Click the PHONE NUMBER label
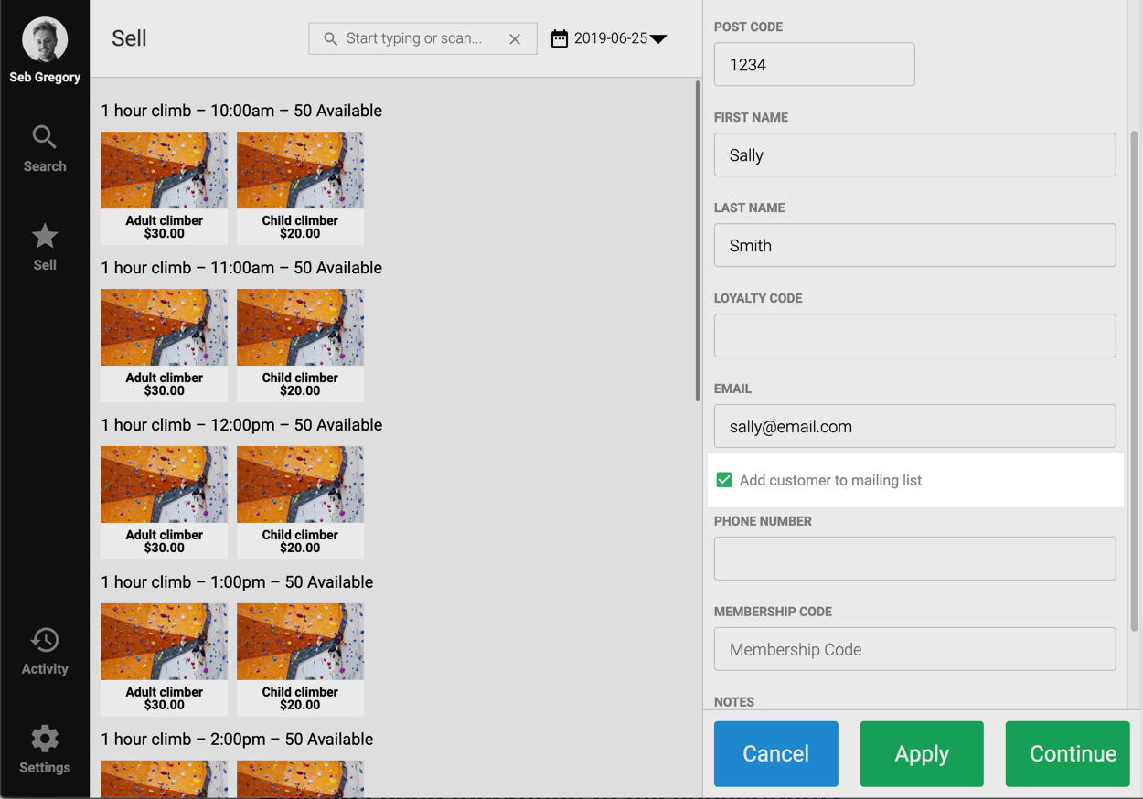The width and height of the screenshot is (1143, 799). pos(763,521)
